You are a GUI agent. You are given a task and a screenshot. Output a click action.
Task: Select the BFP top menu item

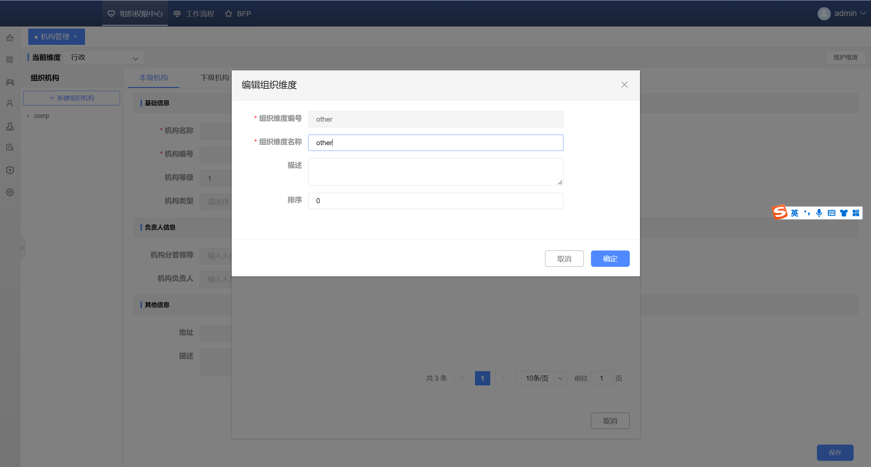point(238,14)
